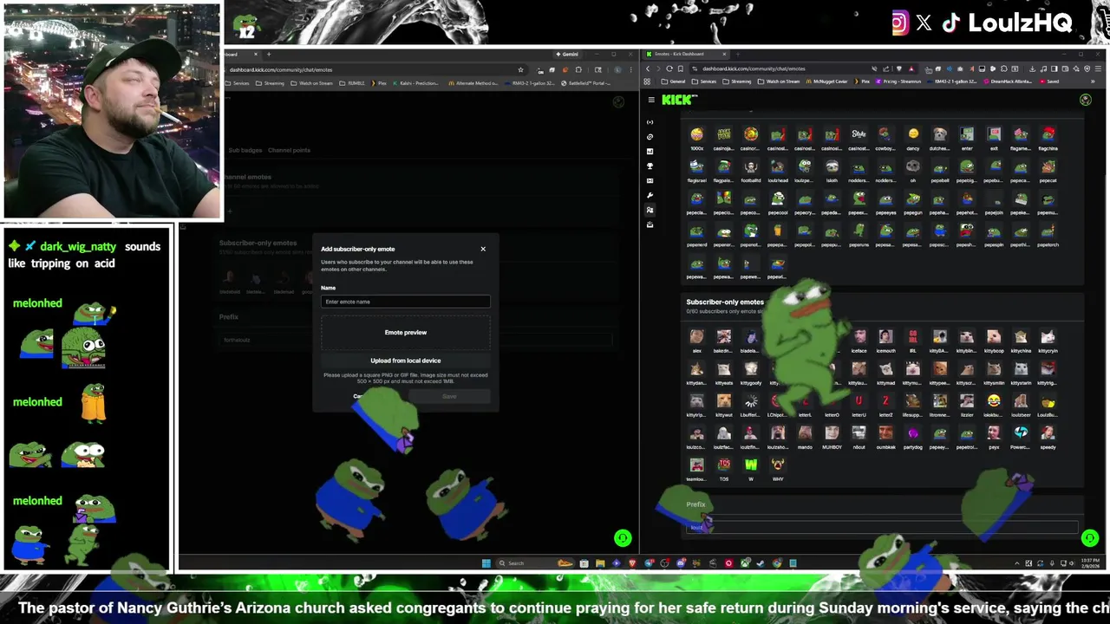Viewport: 1110px width, 624px height.
Task: Click the disabled Save button in dialog
Action: (x=449, y=396)
